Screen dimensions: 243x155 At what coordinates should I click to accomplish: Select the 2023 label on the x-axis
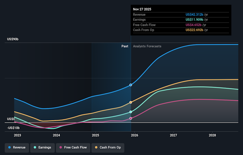click(17, 135)
